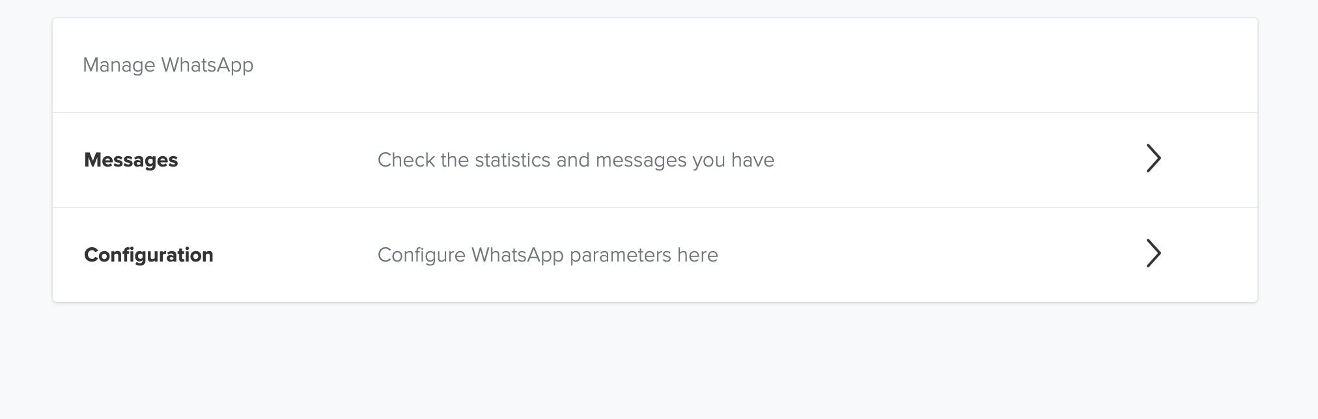The image size is (1318, 419).
Task: Click empty space between Messages label and description
Action: pyautogui.click(x=277, y=160)
